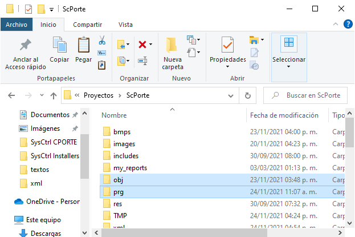355x237 pixels.
Task: Sort by Nombre column header
Action: point(114,115)
